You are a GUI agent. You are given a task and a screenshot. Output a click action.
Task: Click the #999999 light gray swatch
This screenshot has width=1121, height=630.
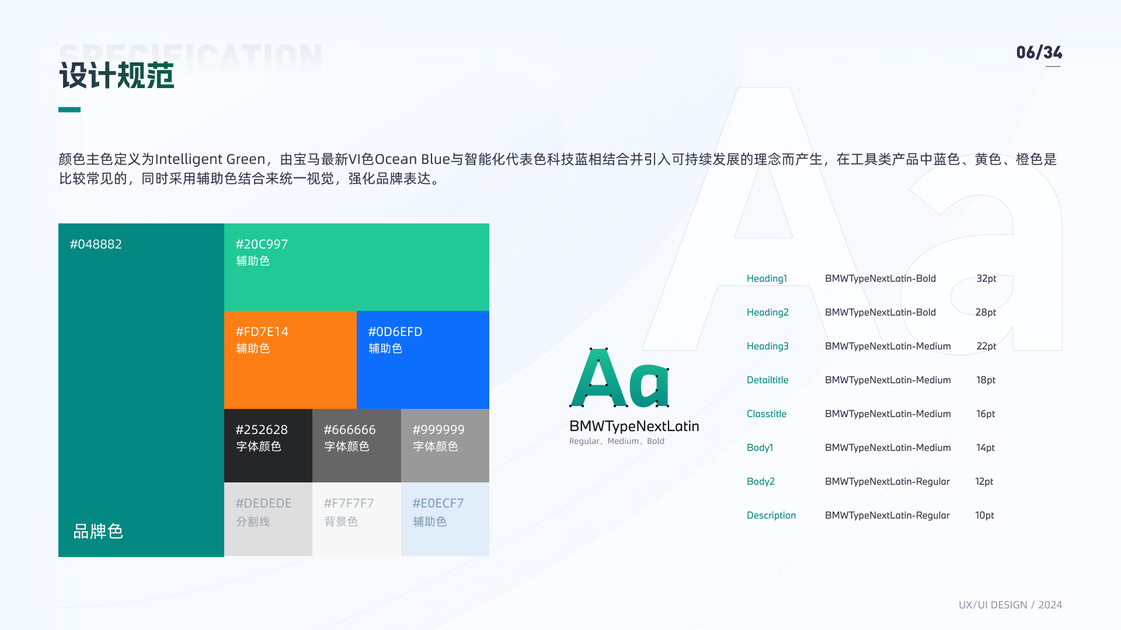(x=445, y=445)
